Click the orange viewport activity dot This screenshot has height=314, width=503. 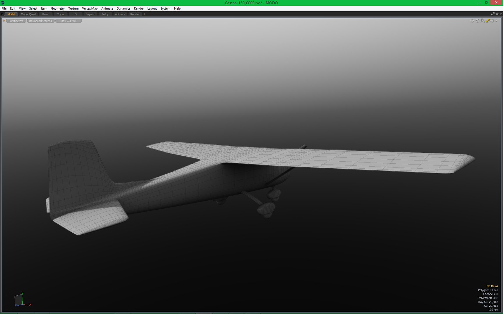coord(4,21)
